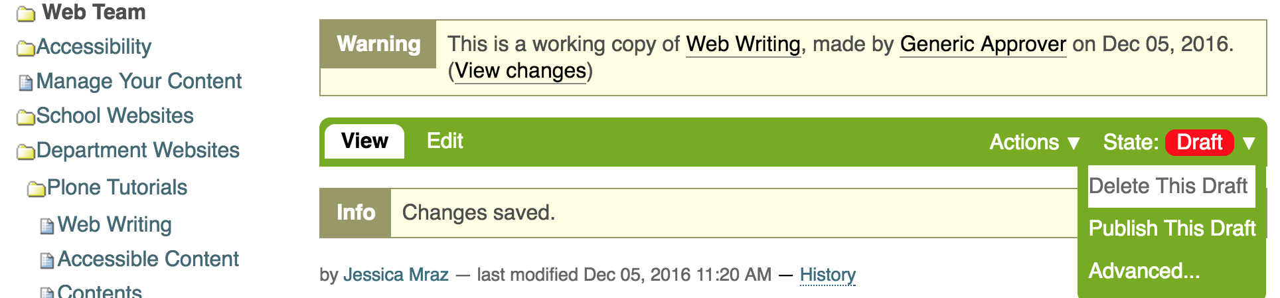1280x298 pixels.
Task: Open the Actions dropdown menu
Action: point(1034,142)
